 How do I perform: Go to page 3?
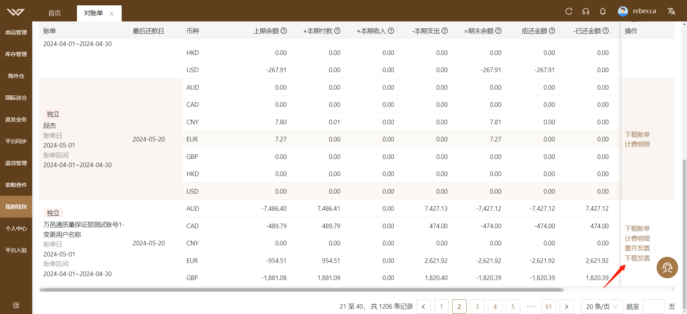pyautogui.click(x=477, y=306)
